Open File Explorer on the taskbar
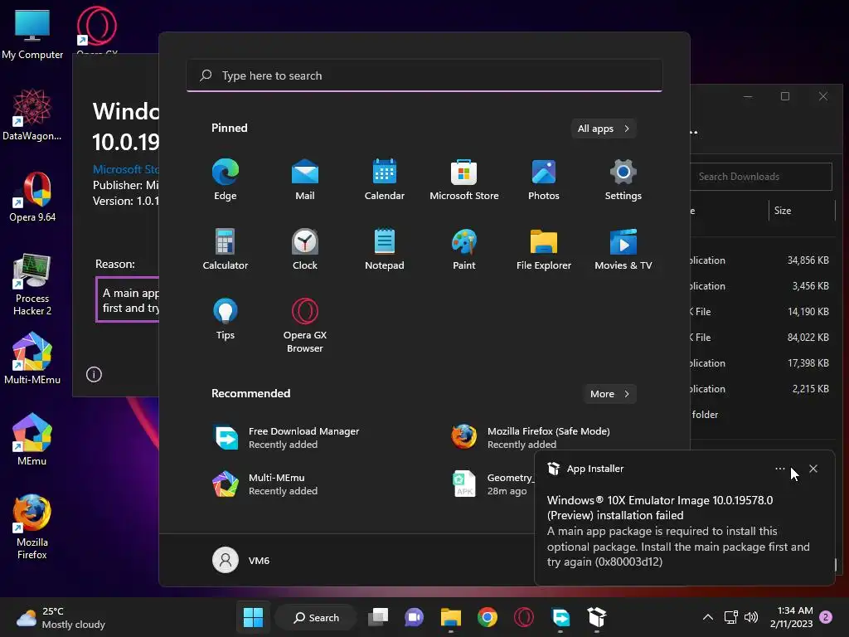Viewport: 849px width, 637px height. [450, 617]
